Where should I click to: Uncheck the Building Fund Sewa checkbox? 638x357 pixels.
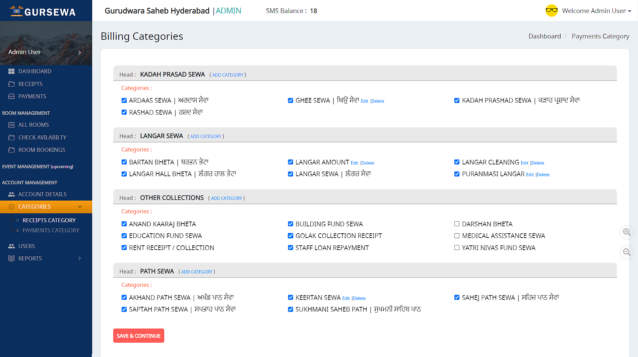point(291,224)
